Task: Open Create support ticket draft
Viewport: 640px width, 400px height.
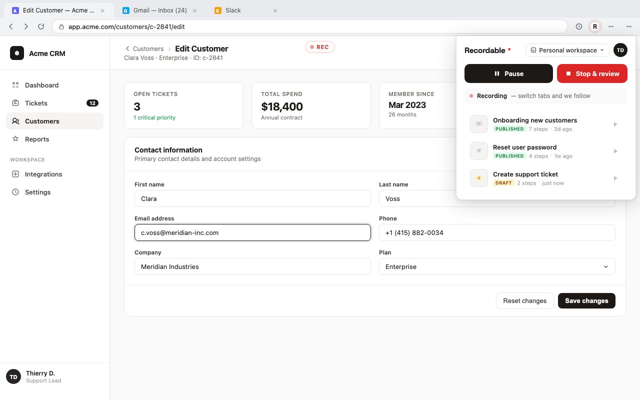Action: point(545,178)
